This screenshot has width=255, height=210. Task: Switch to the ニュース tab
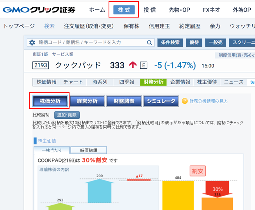click(234, 82)
